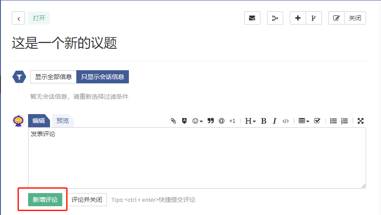Click the green 新增评论 button

click(45, 200)
